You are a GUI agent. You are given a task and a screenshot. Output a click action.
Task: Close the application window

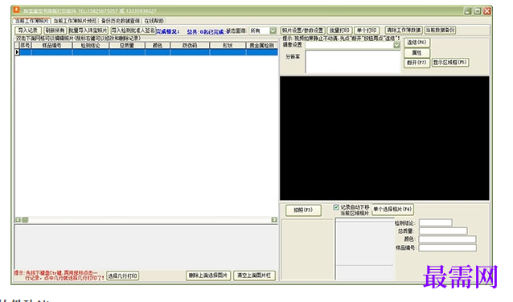(487, 11)
